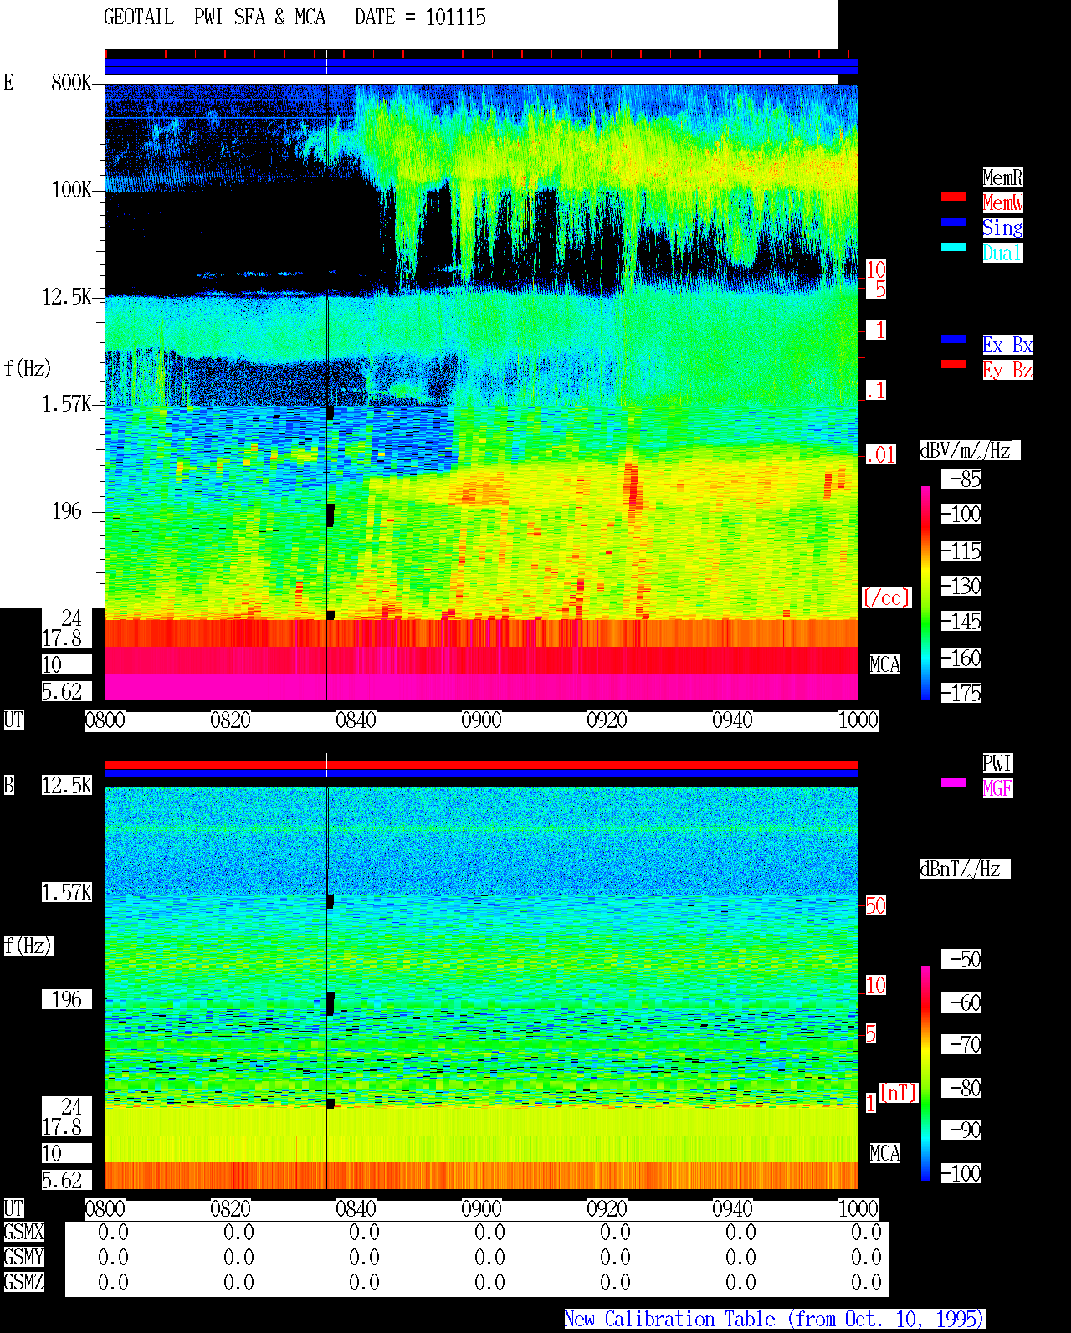Viewport: 1071px width, 1333px height.
Task: Click the MemW legend label
Action: click(x=1002, y=203)
